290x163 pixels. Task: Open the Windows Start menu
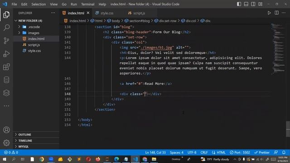(x=4, y=159)
